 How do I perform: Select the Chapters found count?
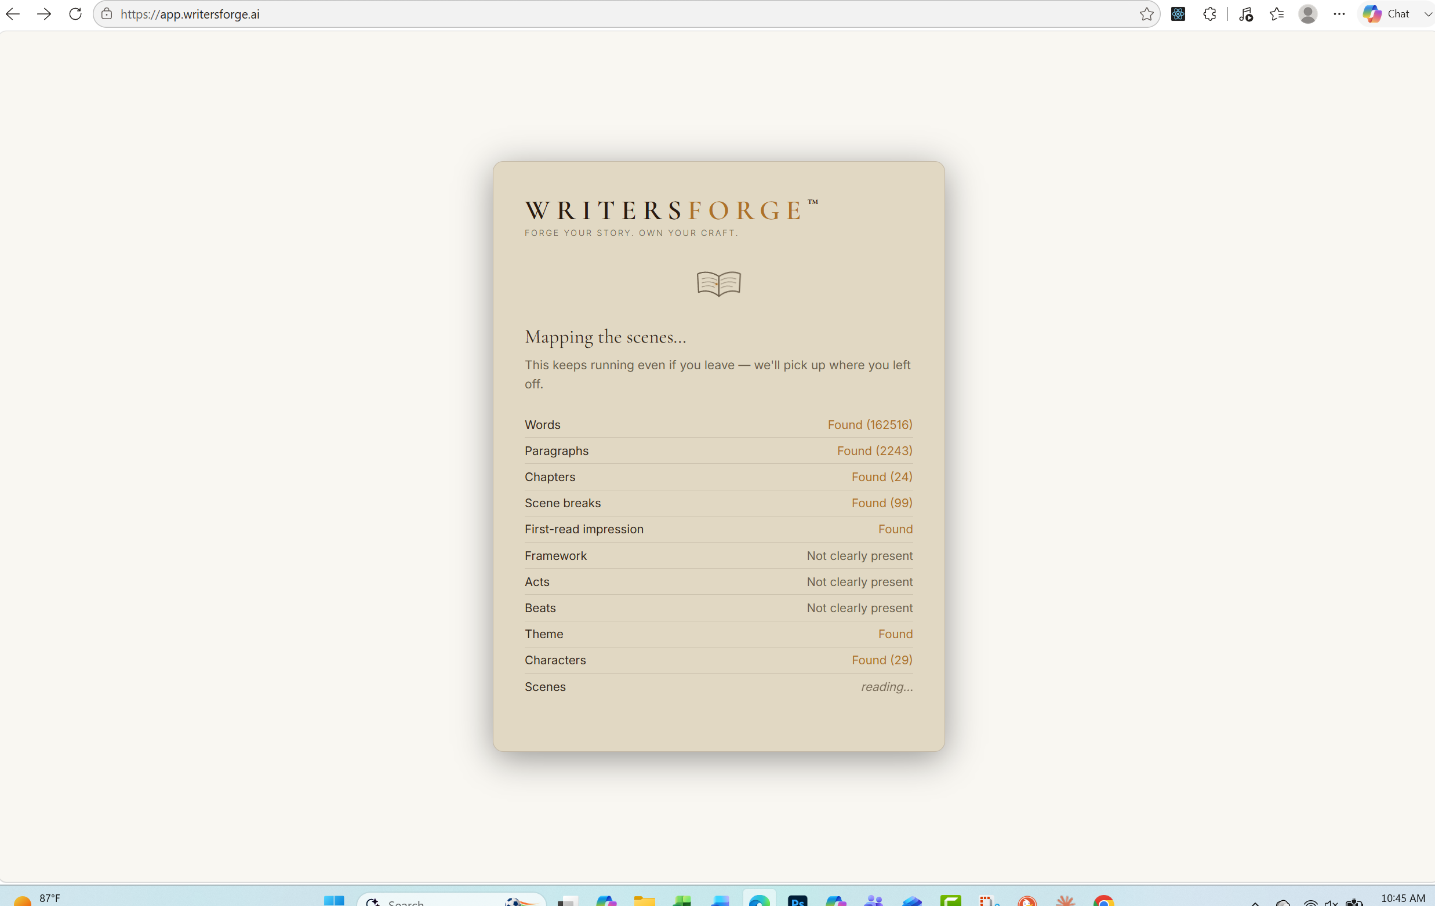coord(882,477)
